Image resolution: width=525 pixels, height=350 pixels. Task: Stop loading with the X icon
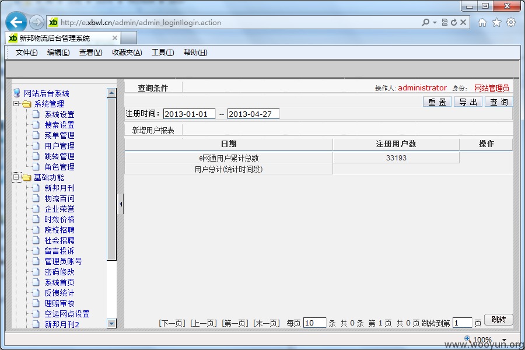point(463,22)
